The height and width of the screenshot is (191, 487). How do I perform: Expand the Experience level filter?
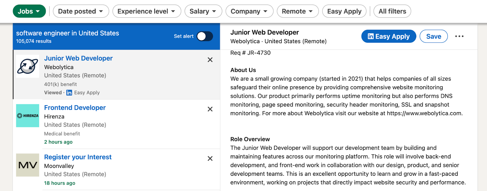147,11
